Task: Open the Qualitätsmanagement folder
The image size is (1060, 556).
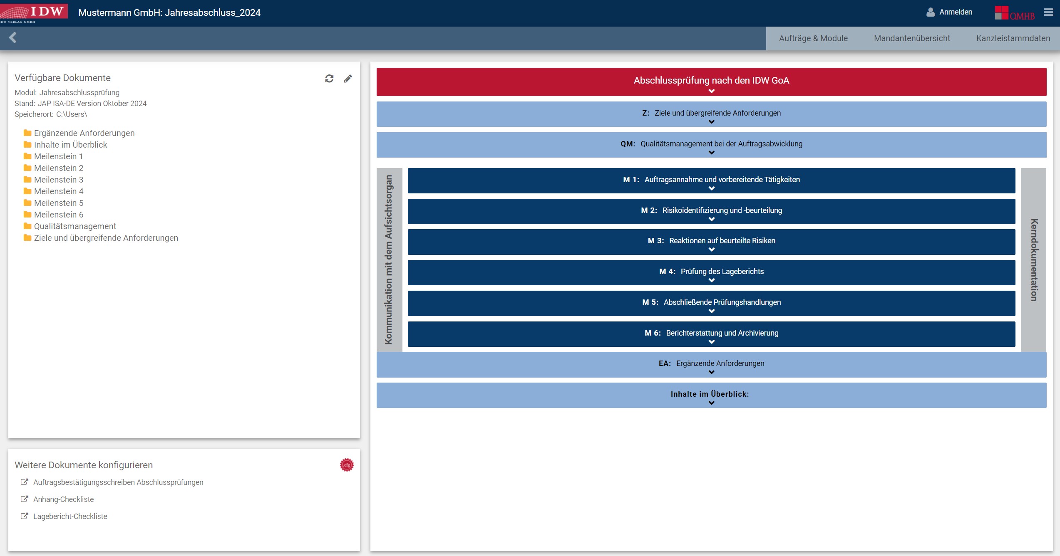Action: (75, 226)
